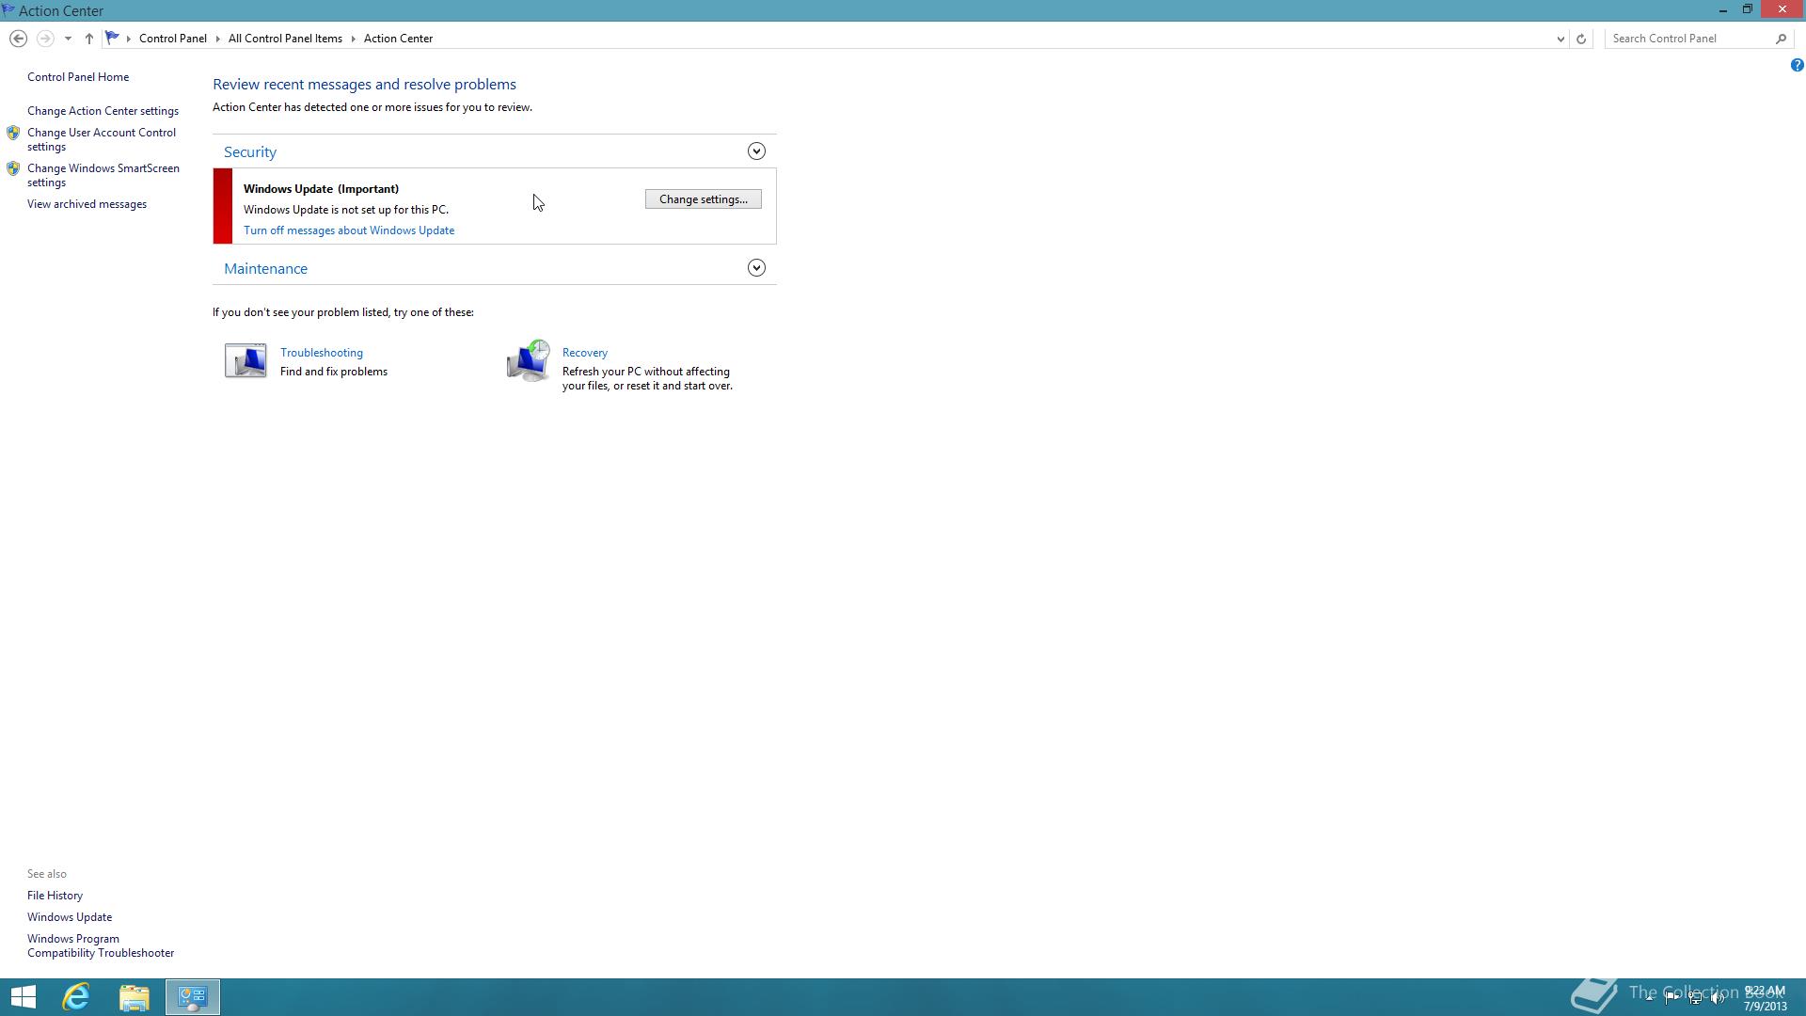Click the shield icon beside User Account Control
This screenshot has height=1016, width=1806.
pyautogui.click(x=13, y=133)
